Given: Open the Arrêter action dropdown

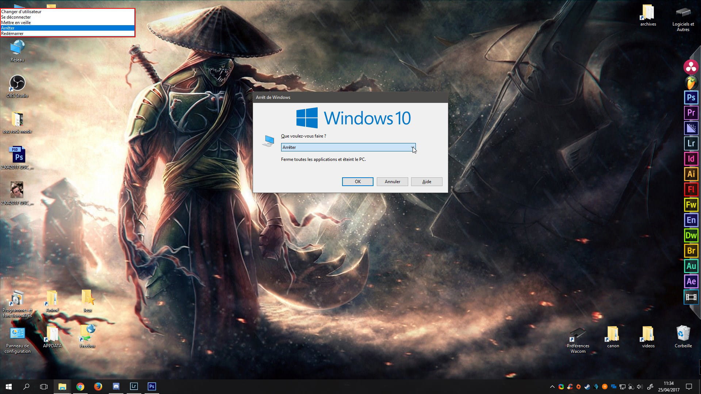Looking at the screenshot, I should (348, 147).
